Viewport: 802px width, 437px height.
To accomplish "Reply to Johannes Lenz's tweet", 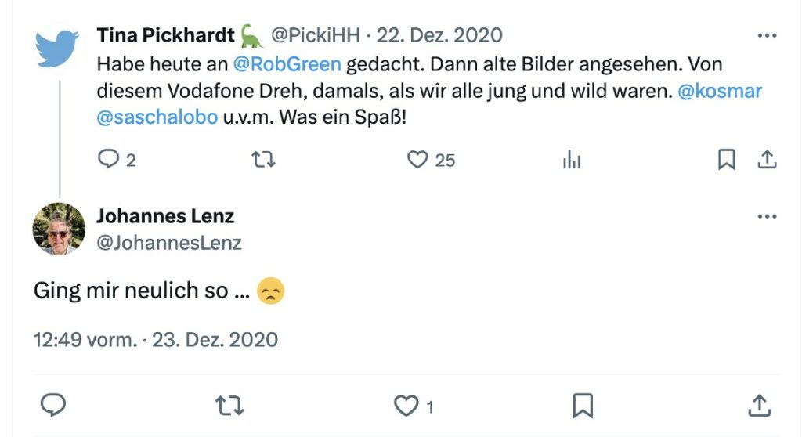I will 53,405.
